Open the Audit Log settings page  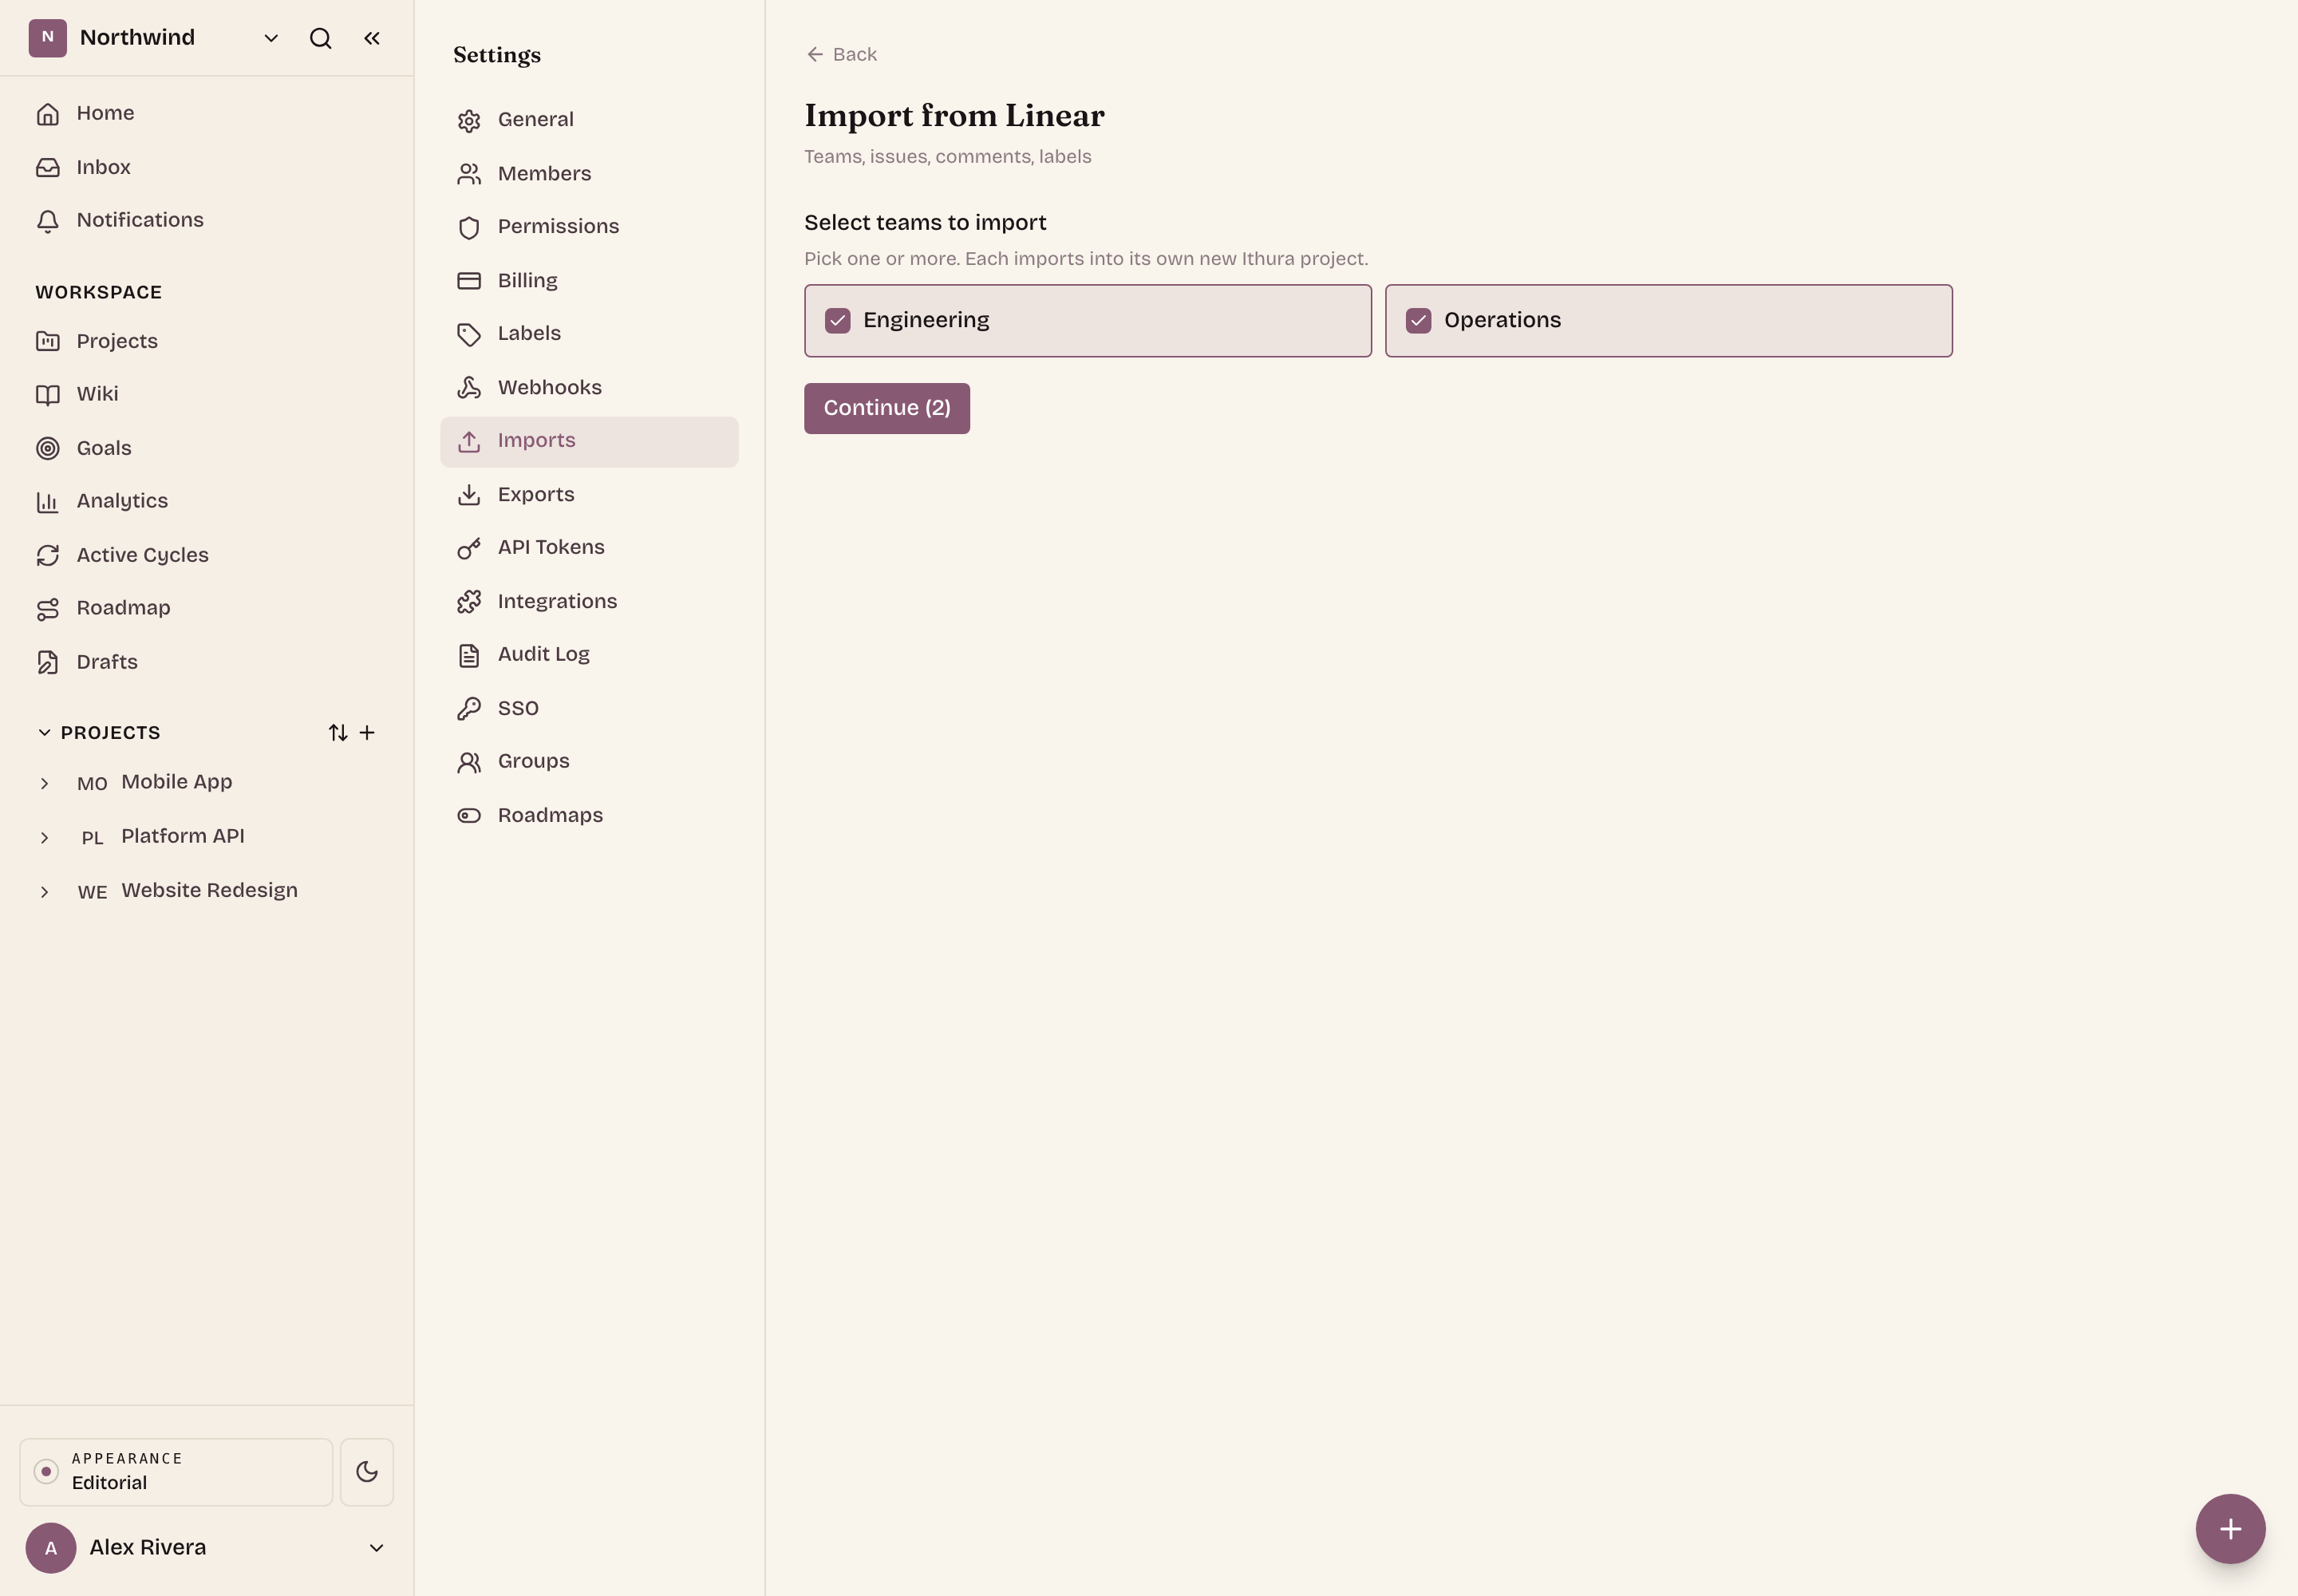(x=589, y=654)
